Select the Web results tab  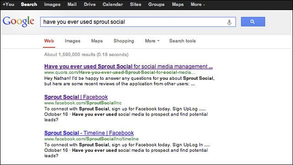point(49,41)
